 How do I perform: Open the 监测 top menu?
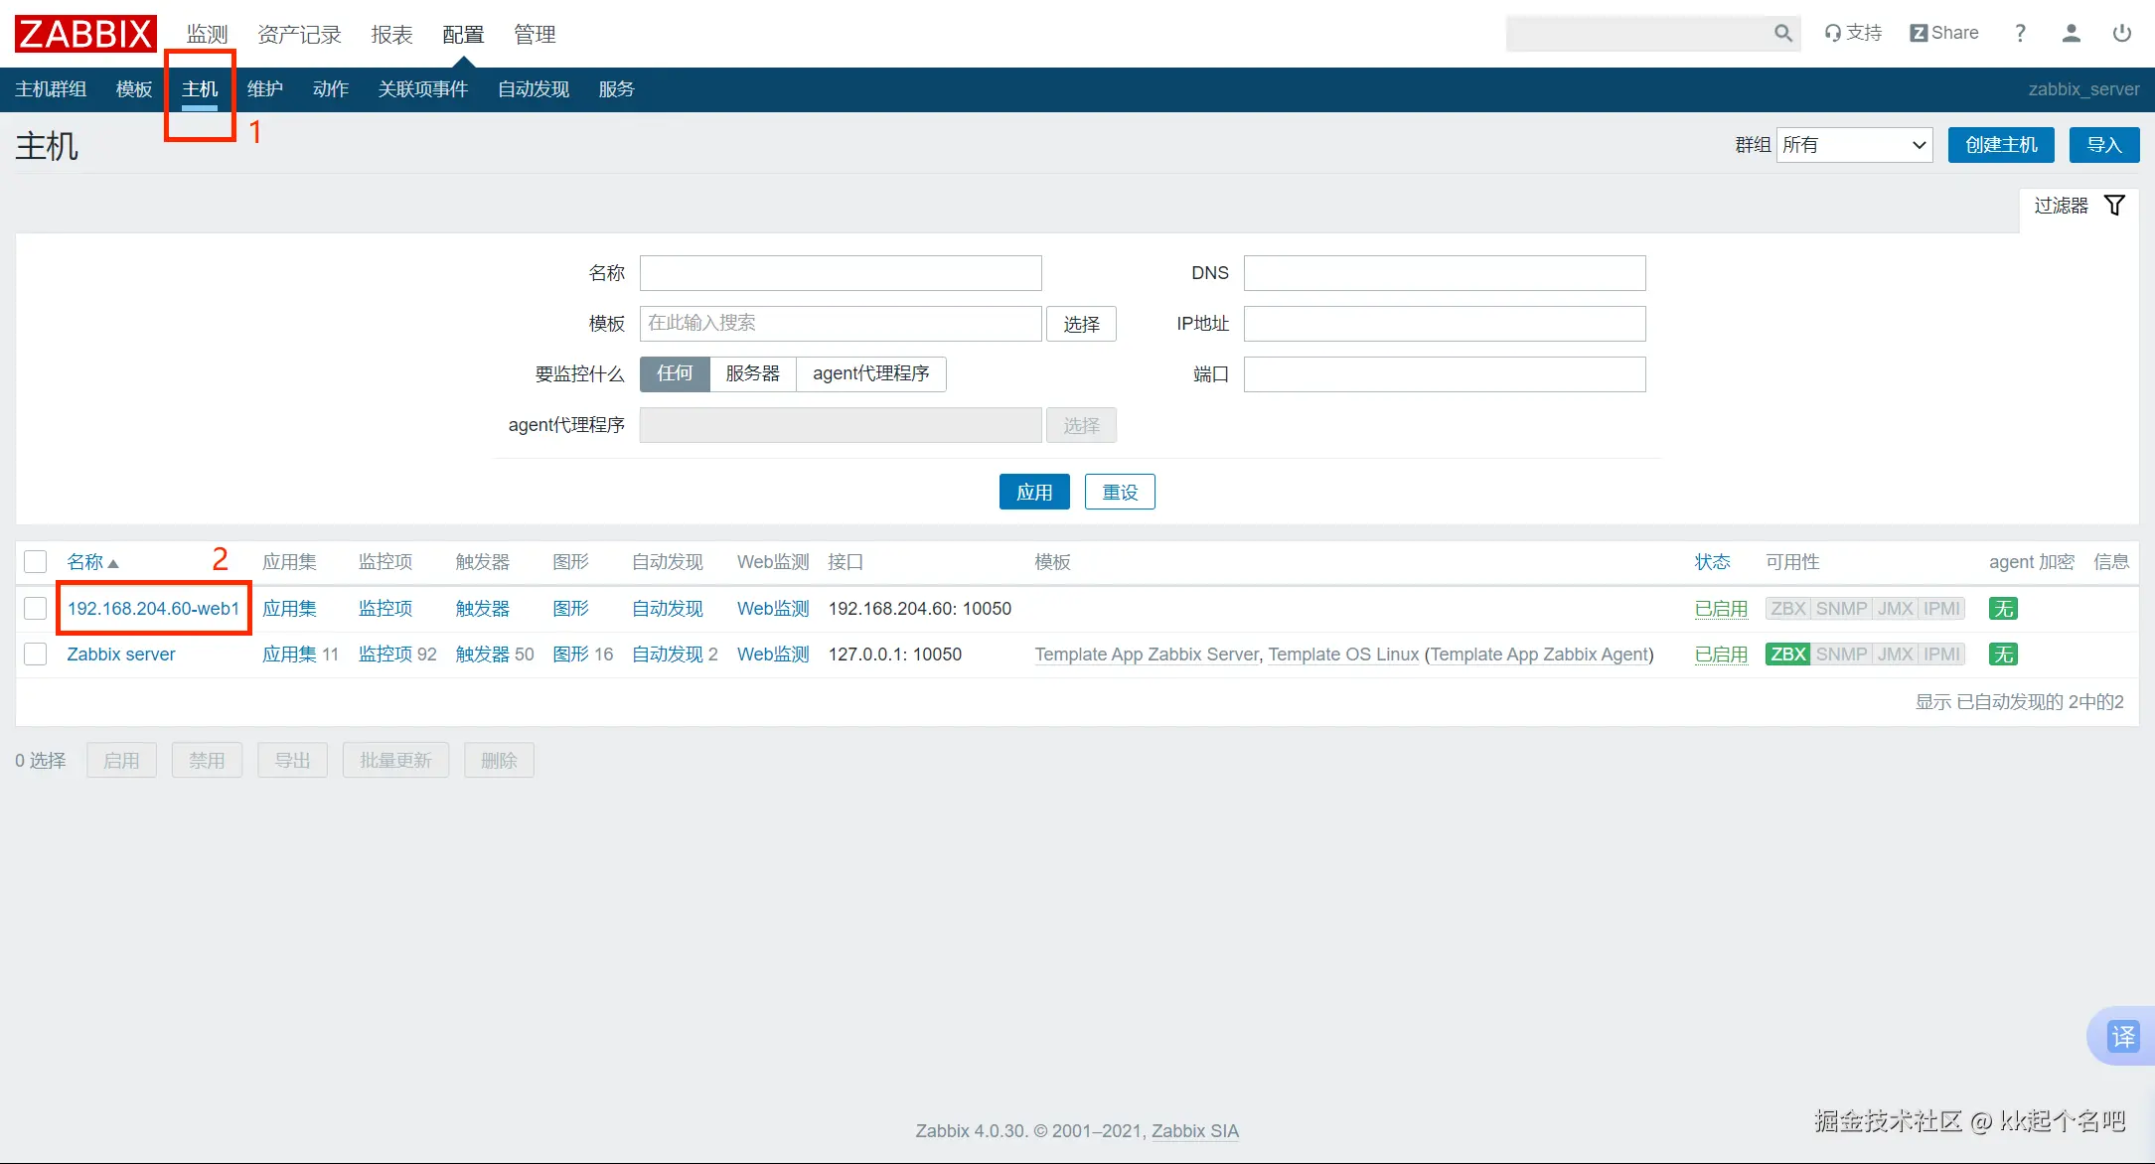pos(207,35)
